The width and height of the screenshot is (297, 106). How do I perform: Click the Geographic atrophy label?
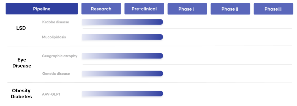[x=60, y=56]
